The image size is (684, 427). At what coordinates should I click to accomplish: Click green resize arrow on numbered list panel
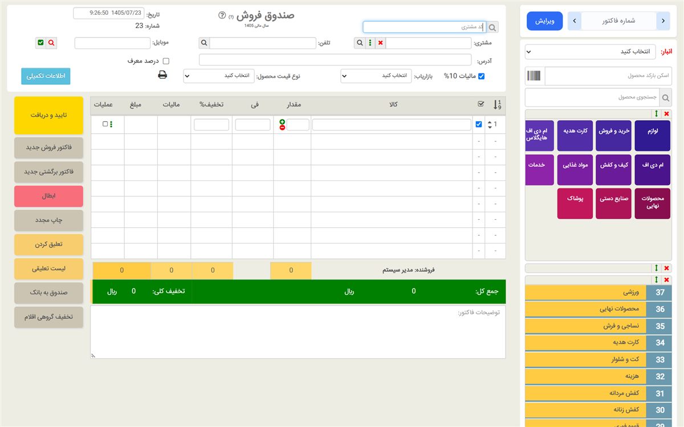656,280
